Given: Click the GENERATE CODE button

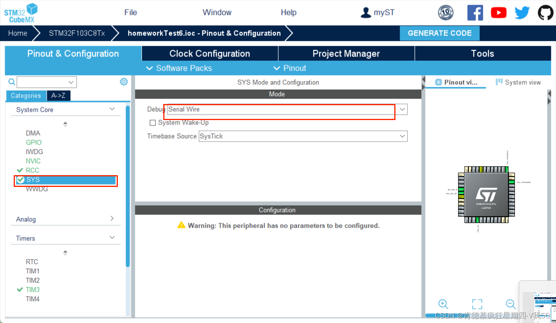Looking at the screenshot, I should point(440,33).
